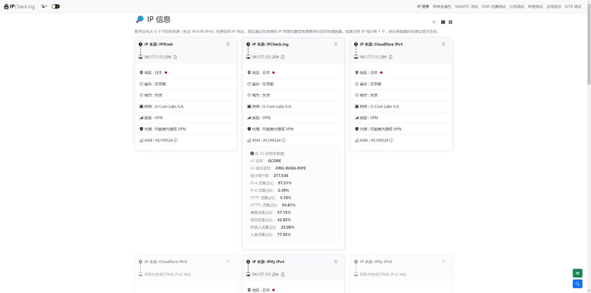Click HTTPS traffic value 94.81%

289,205
